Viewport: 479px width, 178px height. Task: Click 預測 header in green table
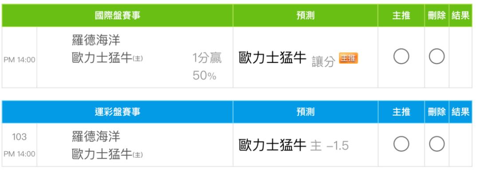[306, 15]
